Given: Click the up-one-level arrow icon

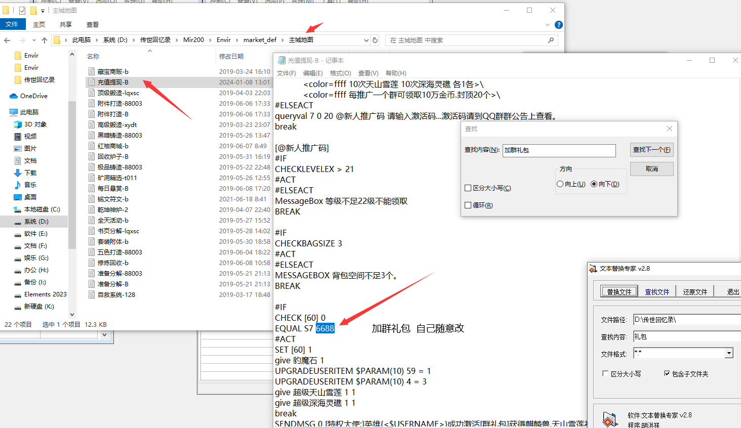Looking at the screenshot, I should (x=45, y=40).
